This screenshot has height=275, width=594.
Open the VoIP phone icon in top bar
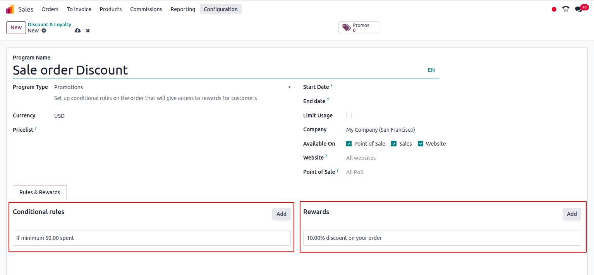coord(566,9)
